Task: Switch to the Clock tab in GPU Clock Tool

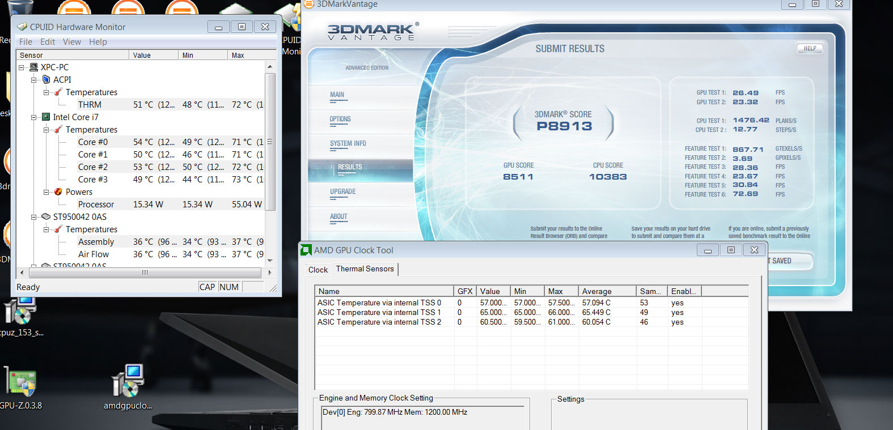Action: (318, 270)
